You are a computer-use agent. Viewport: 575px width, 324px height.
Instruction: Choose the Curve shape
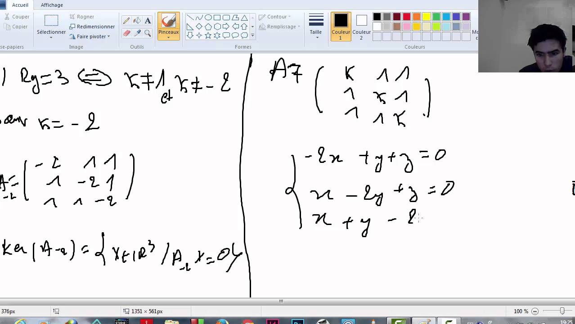pyautogui.click(x=199, y=18)
